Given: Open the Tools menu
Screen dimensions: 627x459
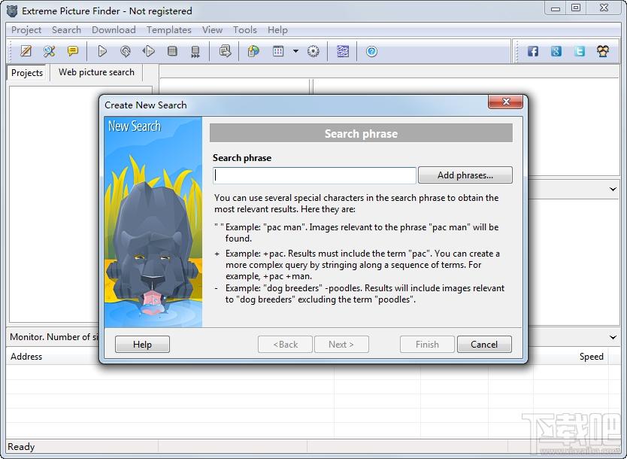Looking at the screenshot, I should point(245,30).
